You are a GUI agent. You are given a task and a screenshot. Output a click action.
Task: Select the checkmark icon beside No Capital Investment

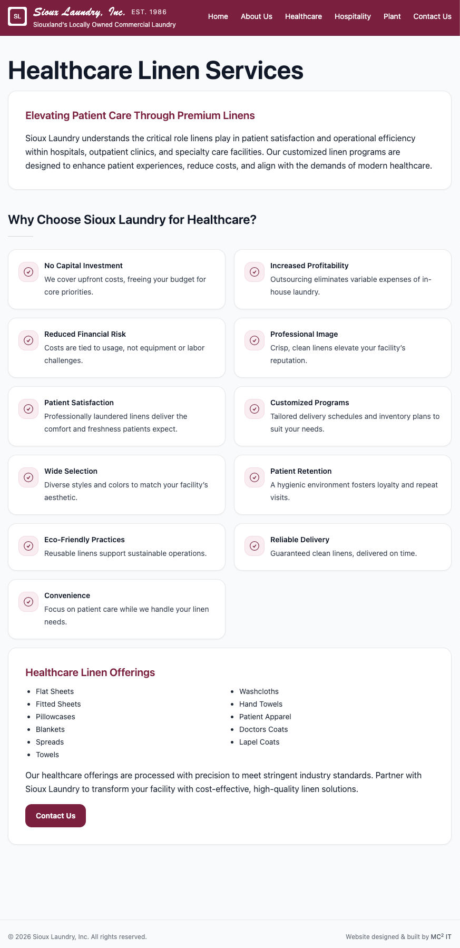pyautogui.click(x=28, y=272)
